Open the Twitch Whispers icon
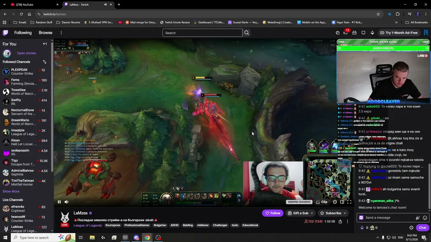Image resolution: width=431 pixels, height=242 pixels. pos(363,33)
